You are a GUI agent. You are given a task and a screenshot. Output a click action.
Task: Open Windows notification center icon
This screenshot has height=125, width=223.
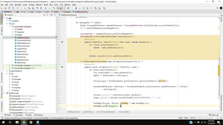[218, 122]
